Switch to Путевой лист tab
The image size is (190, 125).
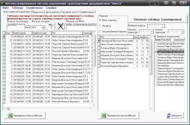[x=69, y=12]
